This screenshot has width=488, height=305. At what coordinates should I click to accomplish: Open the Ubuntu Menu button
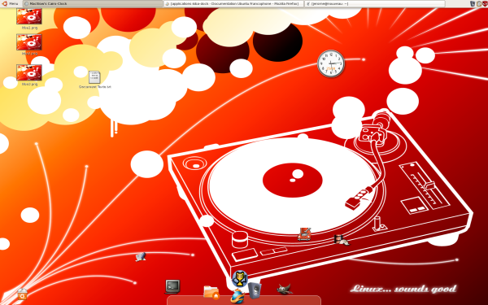11,4
